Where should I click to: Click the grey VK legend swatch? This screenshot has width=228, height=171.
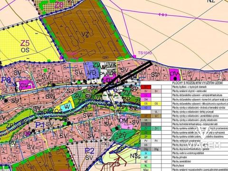click(x=146, y=120)
